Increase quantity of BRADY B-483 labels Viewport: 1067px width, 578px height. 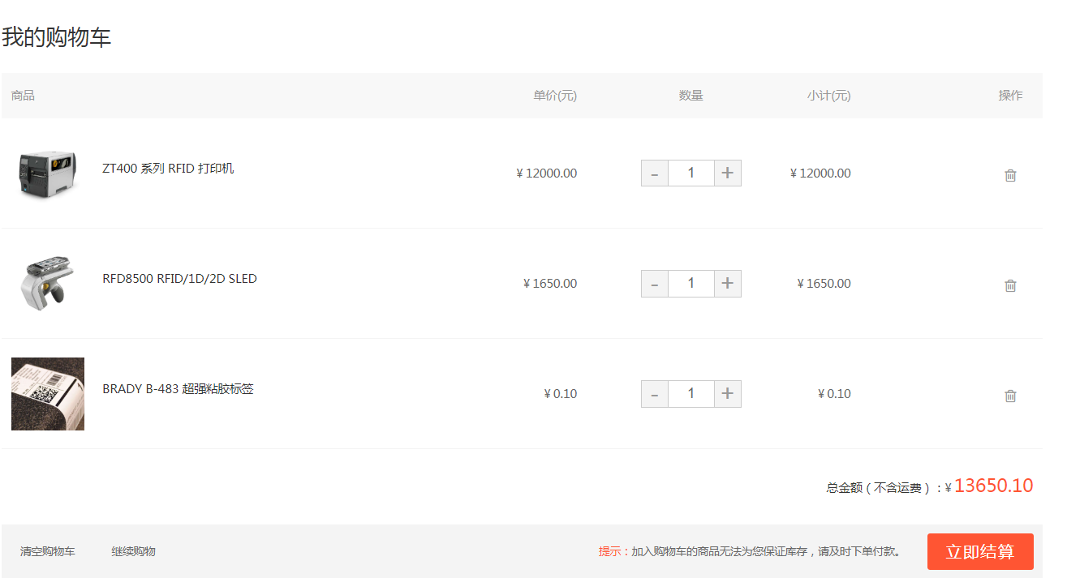click(728, 394)
